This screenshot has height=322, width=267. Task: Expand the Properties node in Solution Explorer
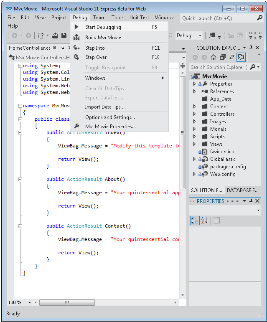(194, 84)
